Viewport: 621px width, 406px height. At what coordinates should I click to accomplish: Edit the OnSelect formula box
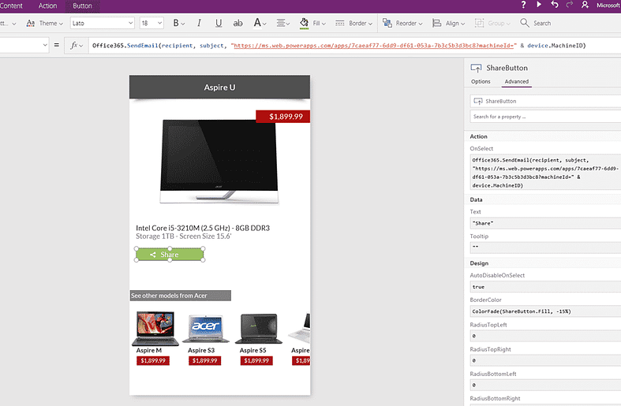tap(545, 173)
